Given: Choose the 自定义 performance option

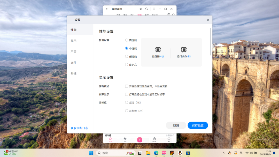Looking at the screenshot, I should [127, 64].
